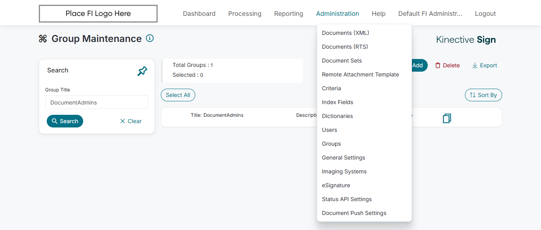This screenshot has width=541, height=230.
Task: Clear the search filters
Action: (x=131, y=121)
